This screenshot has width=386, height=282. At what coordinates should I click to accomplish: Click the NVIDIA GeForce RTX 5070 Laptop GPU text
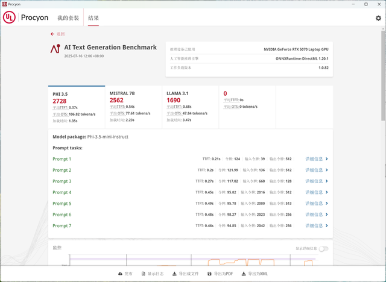coord(296,49)
